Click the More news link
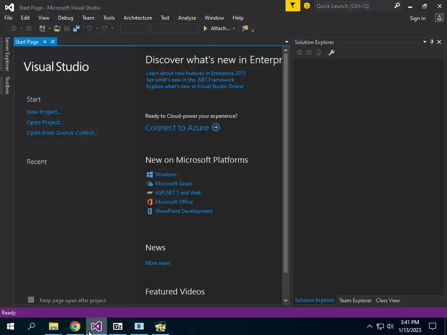 click(x=158, y=263)
